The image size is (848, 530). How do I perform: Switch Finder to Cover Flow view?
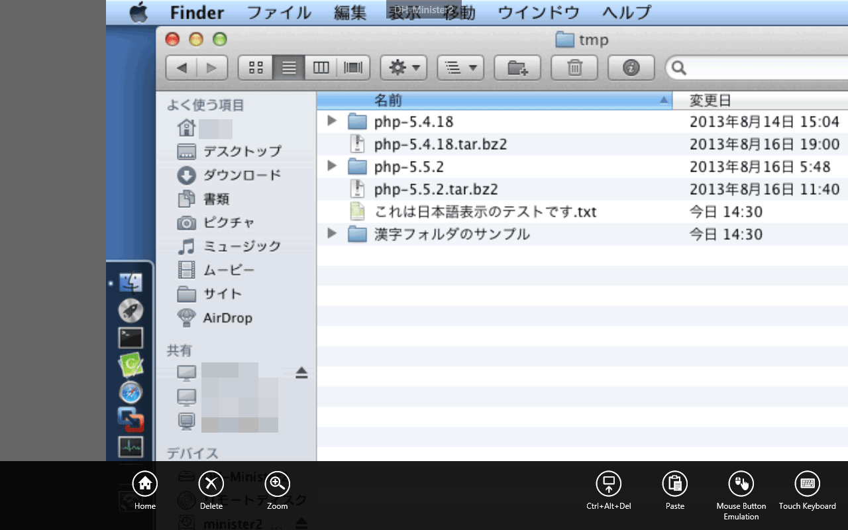[353, 68]
